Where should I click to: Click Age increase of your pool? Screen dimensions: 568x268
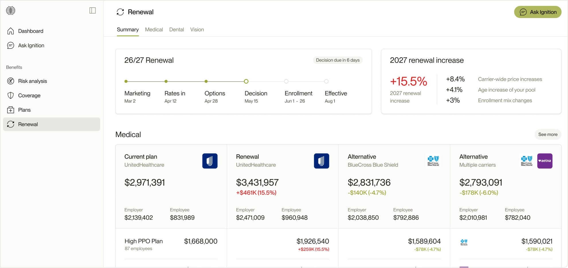pyautogui.click(x=507, y=90)
